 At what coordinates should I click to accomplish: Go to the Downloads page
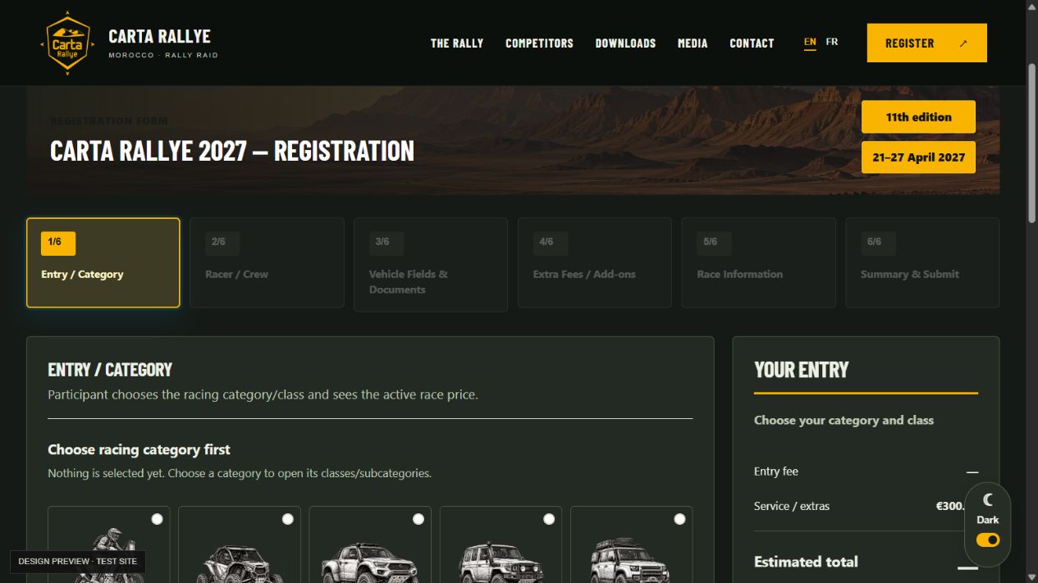pyautogui.click(x=625, y=43)
